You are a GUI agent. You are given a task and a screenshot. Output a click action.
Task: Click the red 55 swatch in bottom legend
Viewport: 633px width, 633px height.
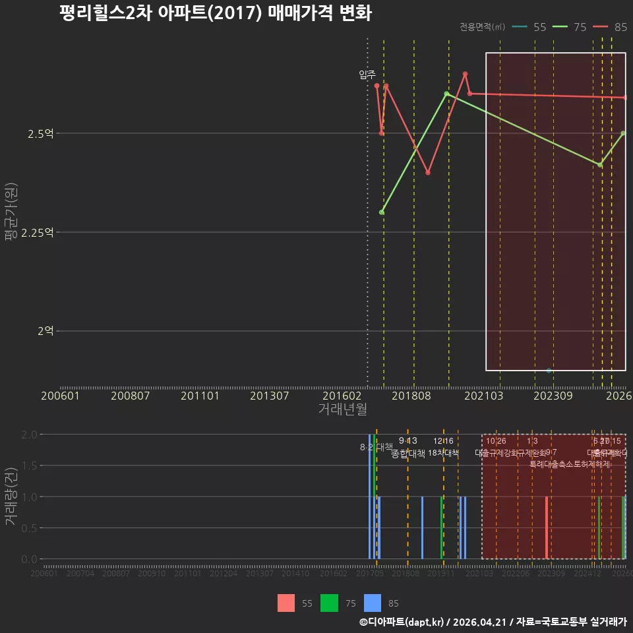pos(286,603)
